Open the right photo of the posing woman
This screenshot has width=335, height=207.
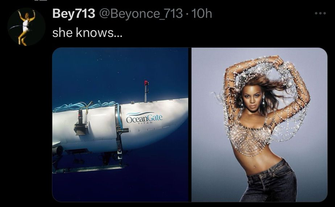pyautogui.click(x=259, y=124)
